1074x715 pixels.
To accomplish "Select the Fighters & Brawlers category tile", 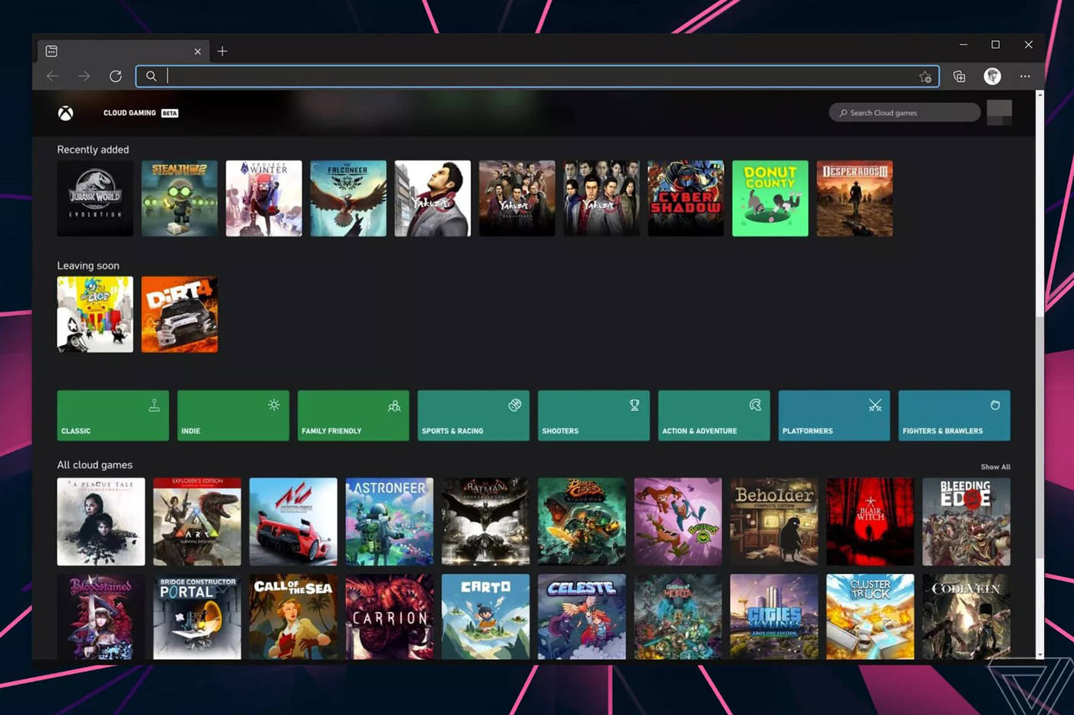I will point(954,416).
